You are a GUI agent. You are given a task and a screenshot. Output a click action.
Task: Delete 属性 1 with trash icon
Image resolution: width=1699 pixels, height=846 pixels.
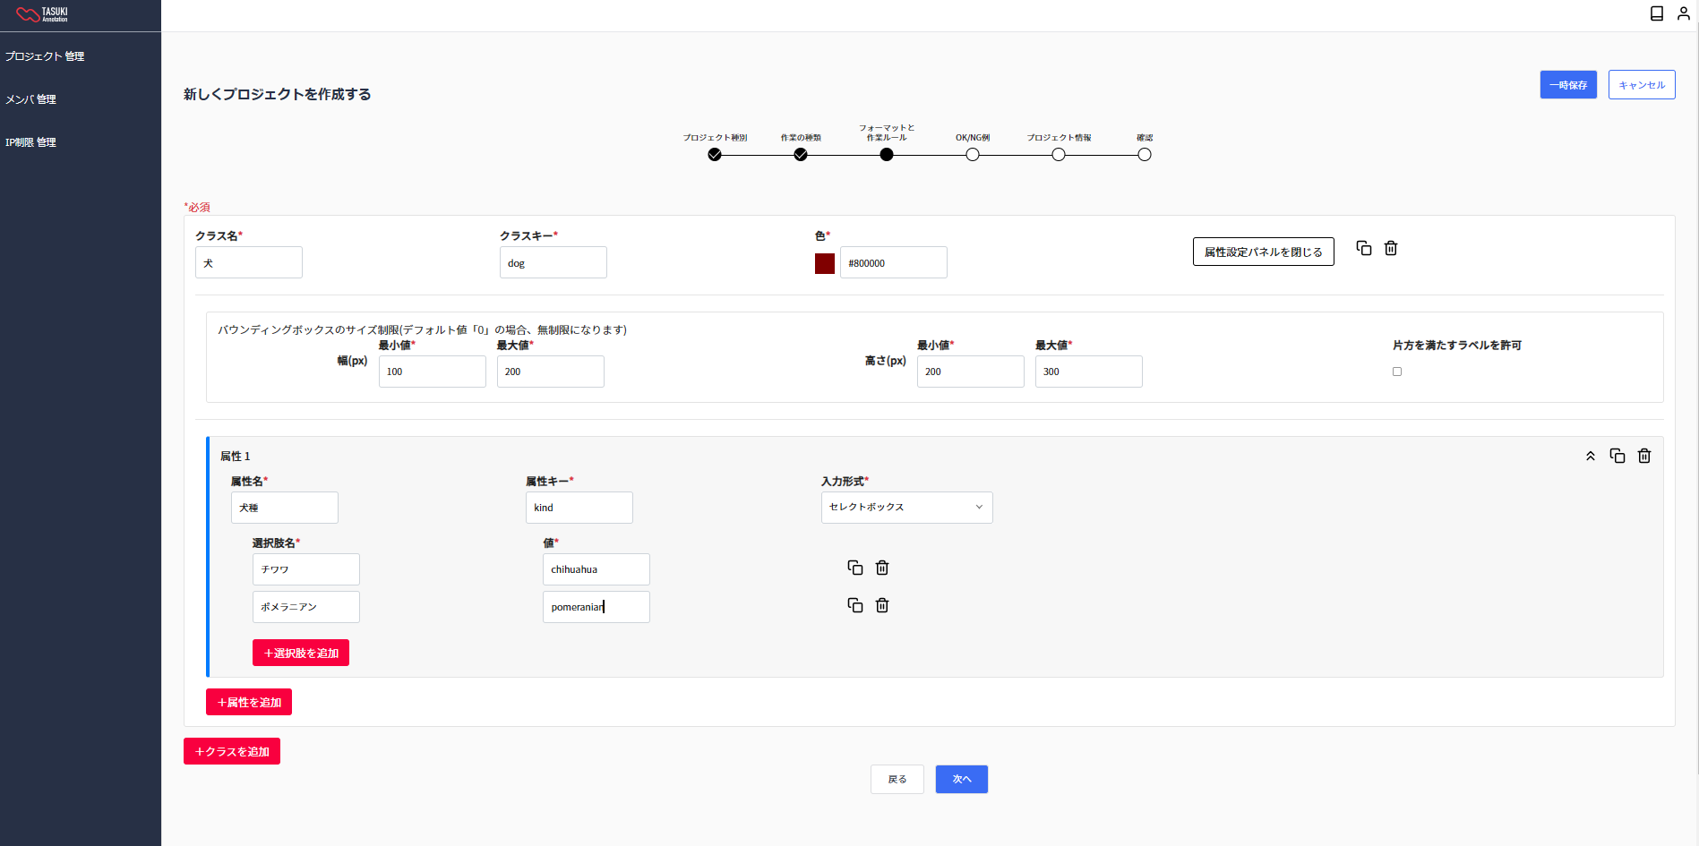click(1644, 456)
